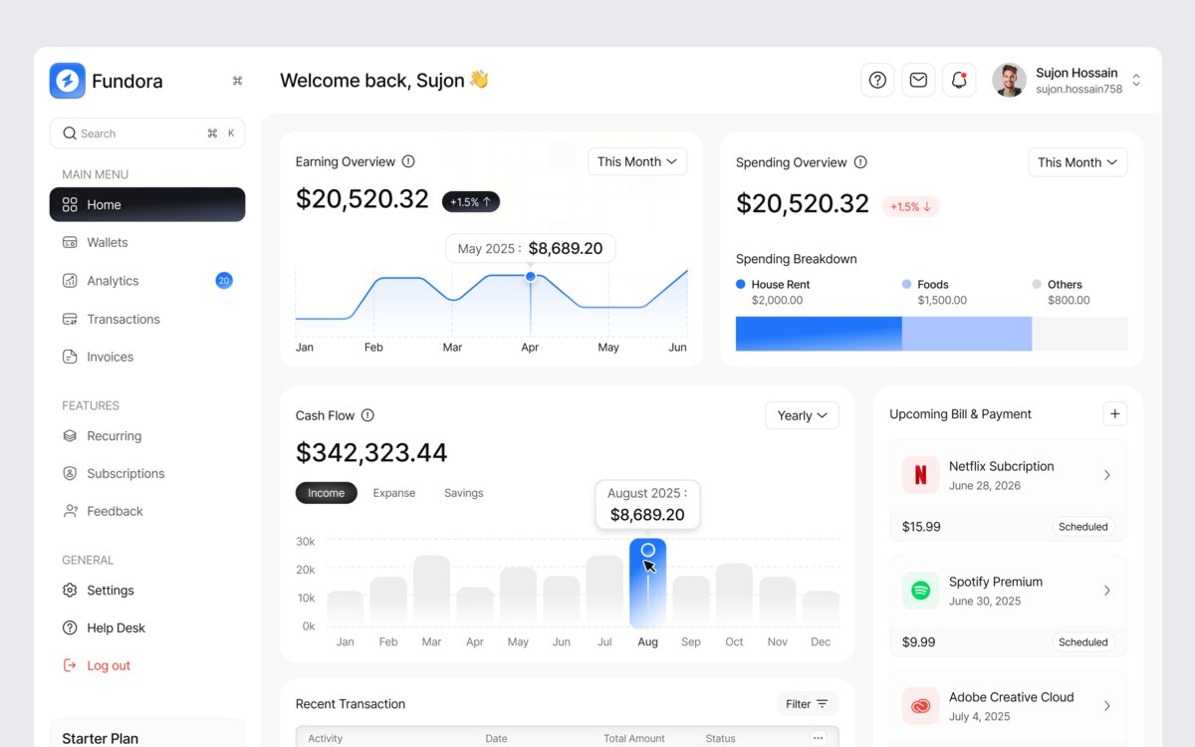The height and width of the screenshot is (747, 1195).
Task: Click the Help Desk question icon
Action: pos(70,627)
